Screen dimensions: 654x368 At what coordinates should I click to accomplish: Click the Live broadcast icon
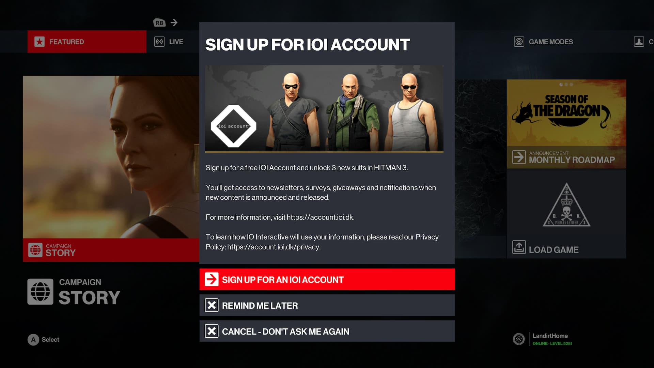[159, 42]
